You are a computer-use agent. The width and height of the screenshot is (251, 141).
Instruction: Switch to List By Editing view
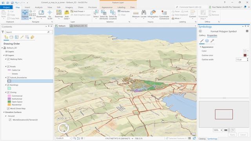[22, 37]
